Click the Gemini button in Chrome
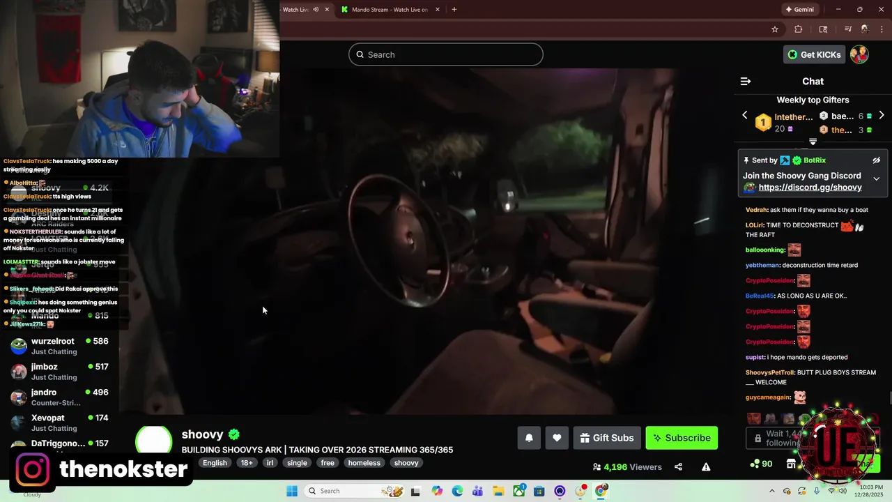 click(799, 10)
